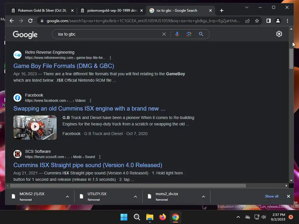
Task: Open Swapping an old Cummins ISX engine result
Action: click(x=89, y=108)
